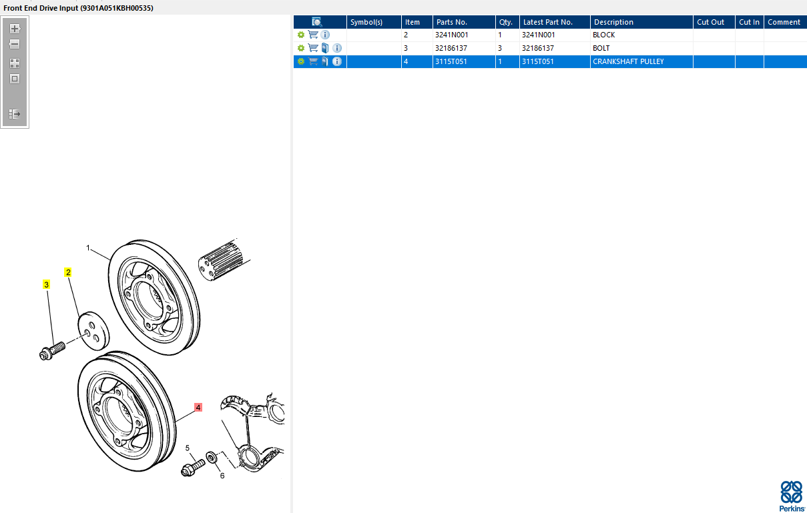Viewport: 807px width, 513px height.
Task: Click highlighted callout 4 on diagram
Action: tap(198, 407)
